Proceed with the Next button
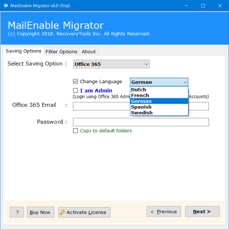The width and height of the screenshot is (229, 229). tap(202, 211)
